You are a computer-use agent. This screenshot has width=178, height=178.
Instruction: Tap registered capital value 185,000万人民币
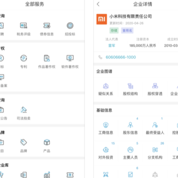(142, 45)
